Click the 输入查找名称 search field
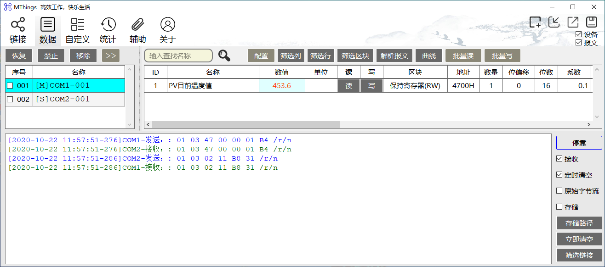605x267 pixels. coord(178,56)
